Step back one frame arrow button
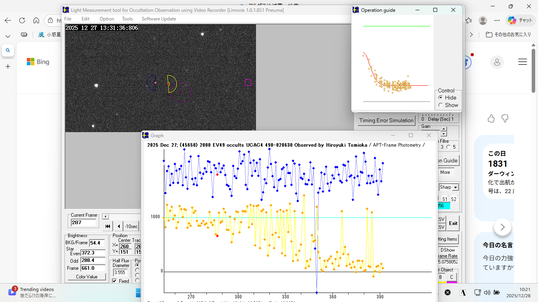This screenshot has height=302, width=538. (x=119, y=226)
